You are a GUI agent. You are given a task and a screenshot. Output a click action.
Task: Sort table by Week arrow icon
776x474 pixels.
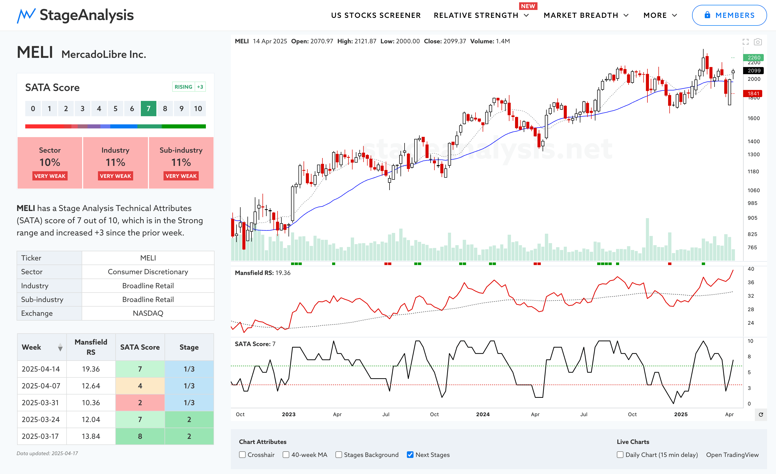(x=60, y=347)
